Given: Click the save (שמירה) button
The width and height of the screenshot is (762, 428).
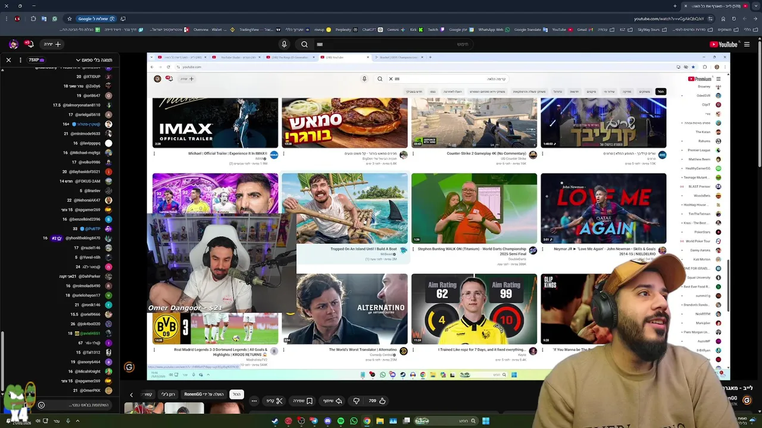Looking at the screenshot, I should click(x=301, y=401).
